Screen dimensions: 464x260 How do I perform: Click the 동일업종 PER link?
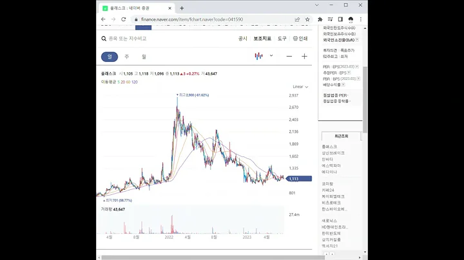point(336,95)
